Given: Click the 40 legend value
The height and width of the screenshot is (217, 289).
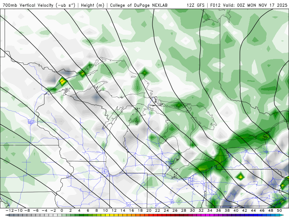Looking at the screenshot, I should [236, 210].
